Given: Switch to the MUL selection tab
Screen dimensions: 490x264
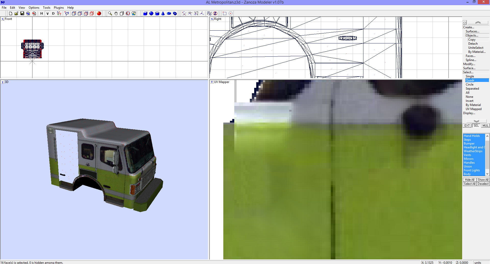Looking at the screenshot, I should pyautogui.click(x=485, y=125).
